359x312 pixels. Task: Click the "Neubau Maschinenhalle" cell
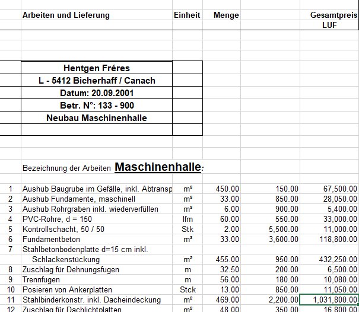[x=97, y=117]
